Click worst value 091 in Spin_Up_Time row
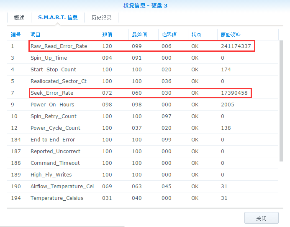 click(137, 58)
